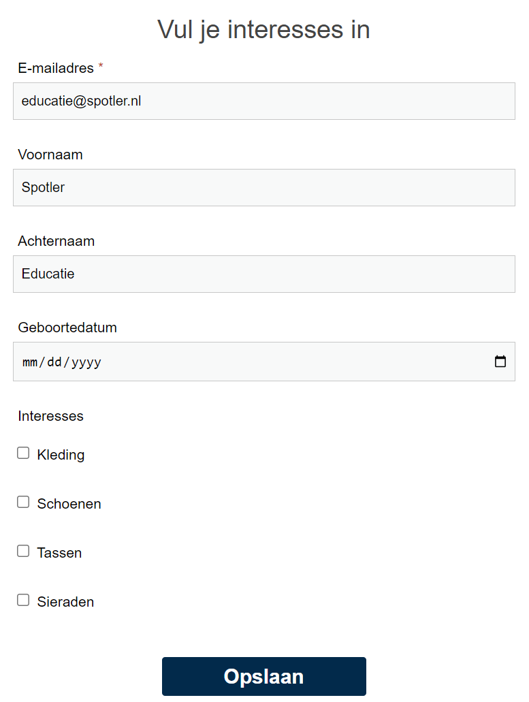The image size is (529, 702).
Task: Open the date picker calendar icon
Action: (500, 362)
